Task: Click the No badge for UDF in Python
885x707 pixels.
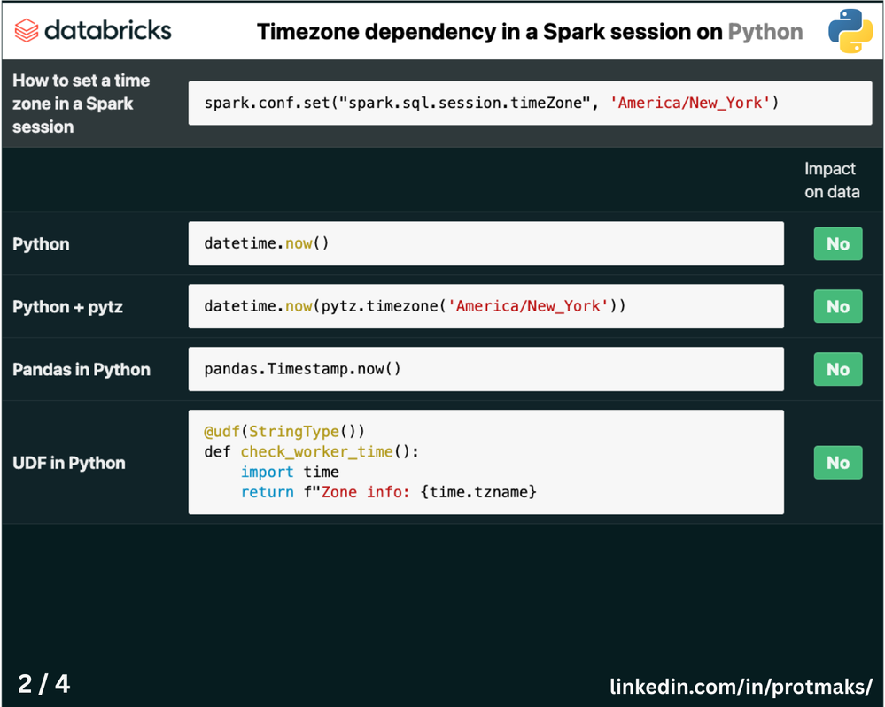Action: tap(837, 463)
